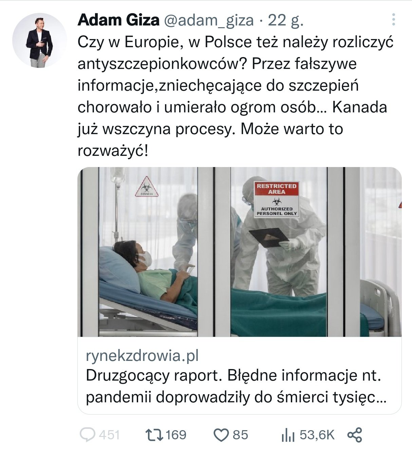
Task: Click the second line of card title
Action: click(236, 397)
